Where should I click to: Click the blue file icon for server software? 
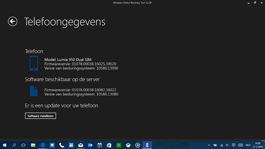coord(34,91)
